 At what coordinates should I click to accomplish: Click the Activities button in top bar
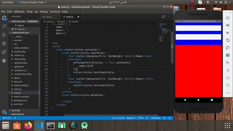[x=8, y=3]
